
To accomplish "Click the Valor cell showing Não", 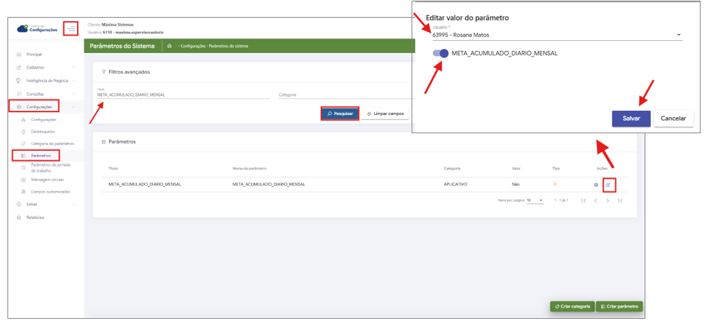I will (516, 184).
